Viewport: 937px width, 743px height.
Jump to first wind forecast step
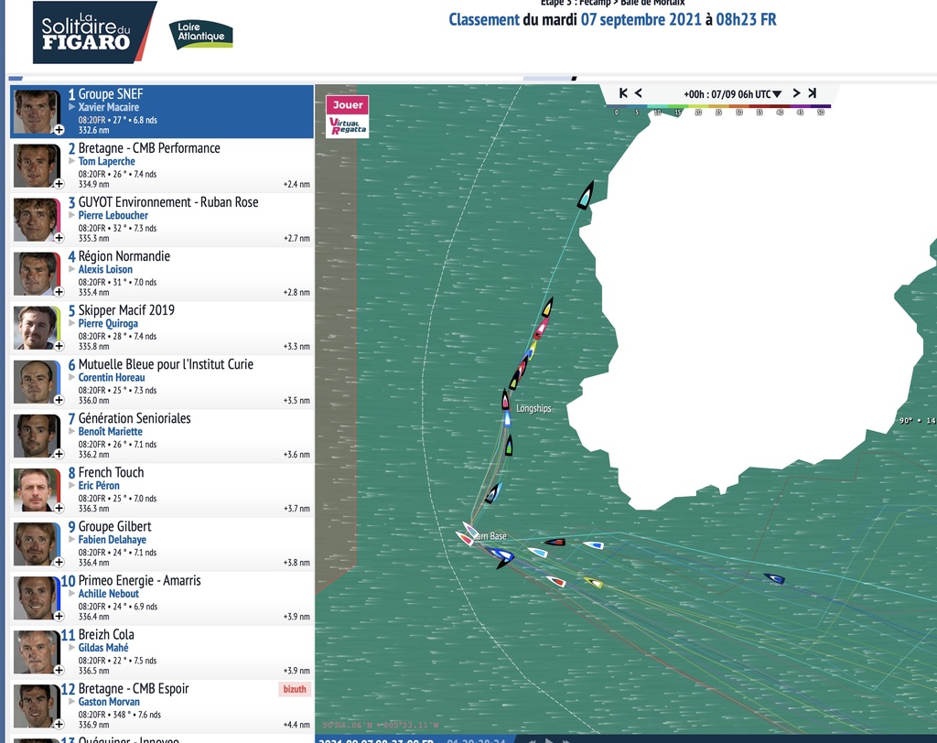click(x=623, y=93)
